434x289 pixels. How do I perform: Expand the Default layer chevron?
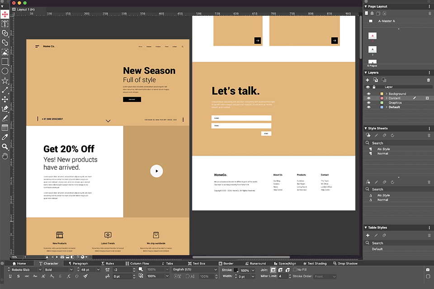click(387, 107)
